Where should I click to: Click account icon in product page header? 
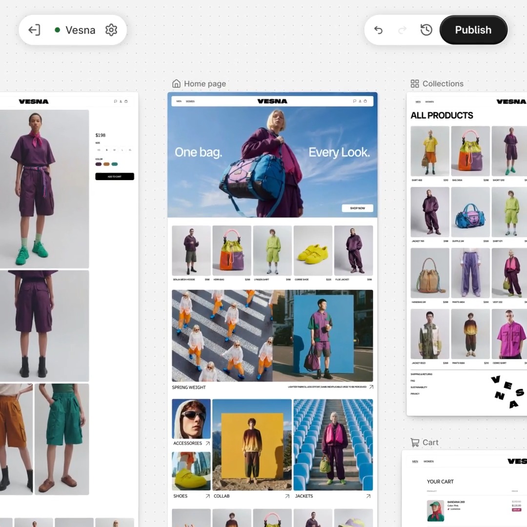[121, 101]
